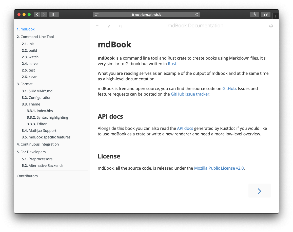This screenshot has height=232, width=293.
Task: Open the 2.3. watch page
Action: click(30, 57)
